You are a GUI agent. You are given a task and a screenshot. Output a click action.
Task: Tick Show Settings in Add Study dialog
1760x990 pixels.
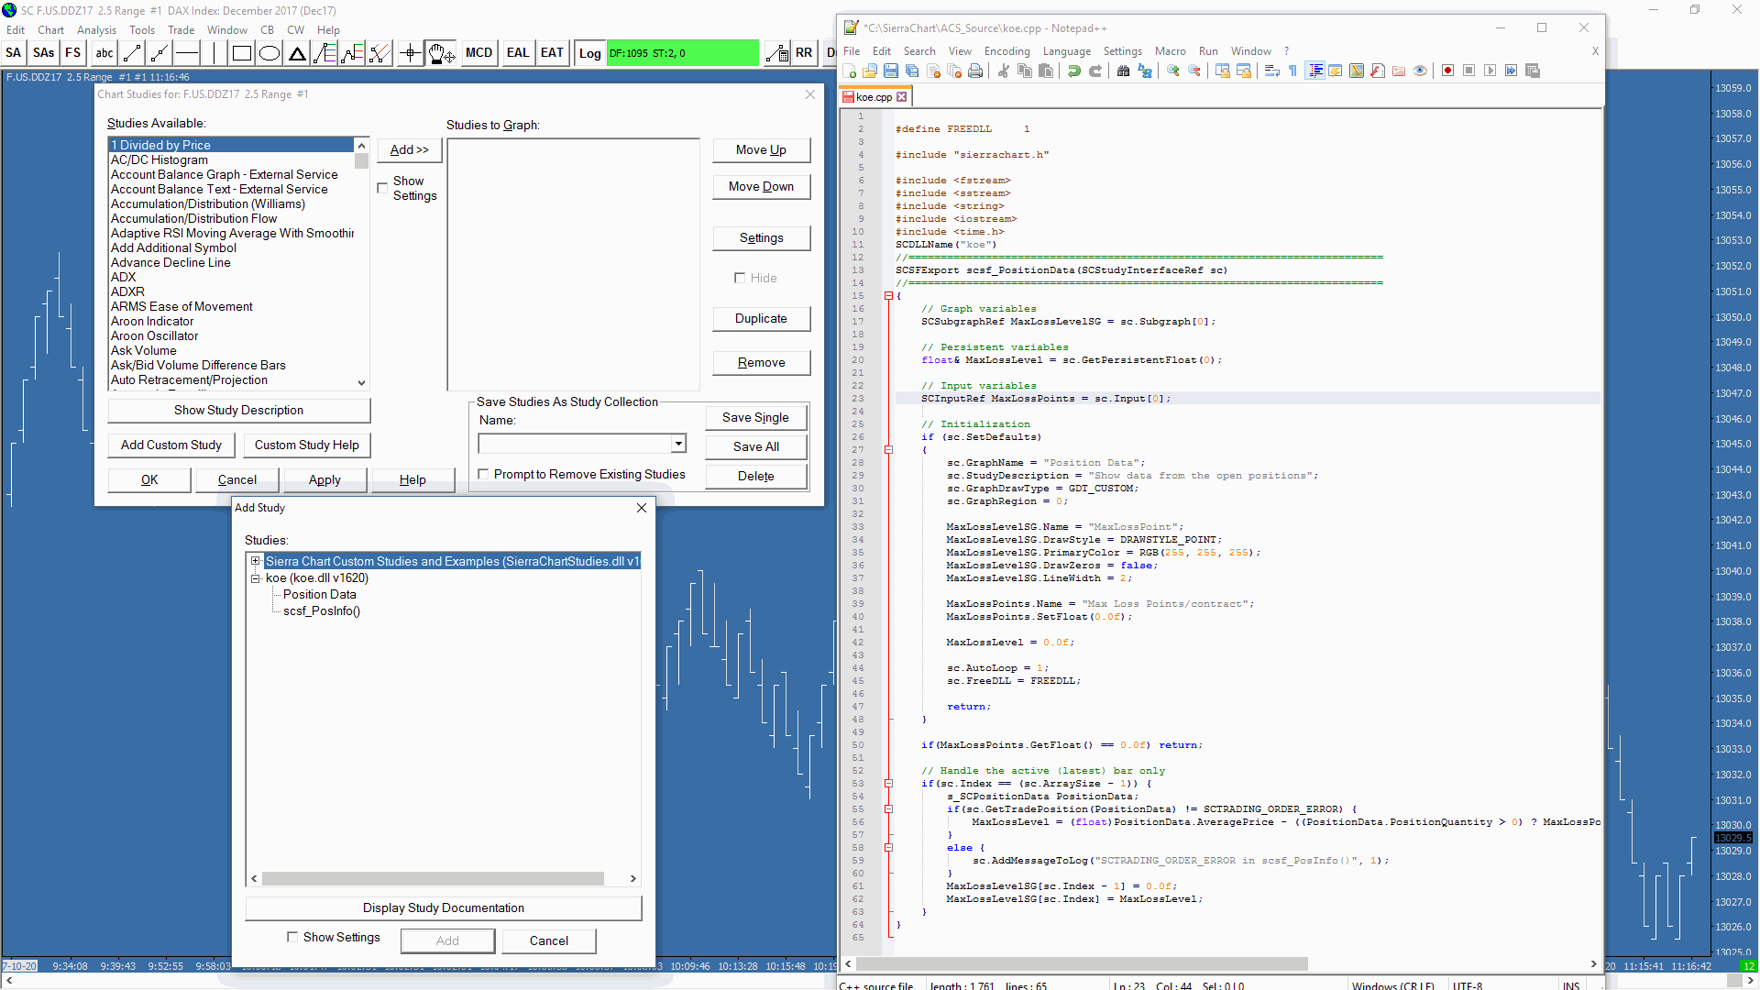click(292, 937)
